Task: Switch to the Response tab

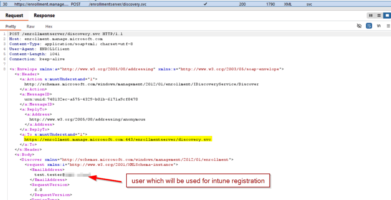Action: tap(44, 16)
